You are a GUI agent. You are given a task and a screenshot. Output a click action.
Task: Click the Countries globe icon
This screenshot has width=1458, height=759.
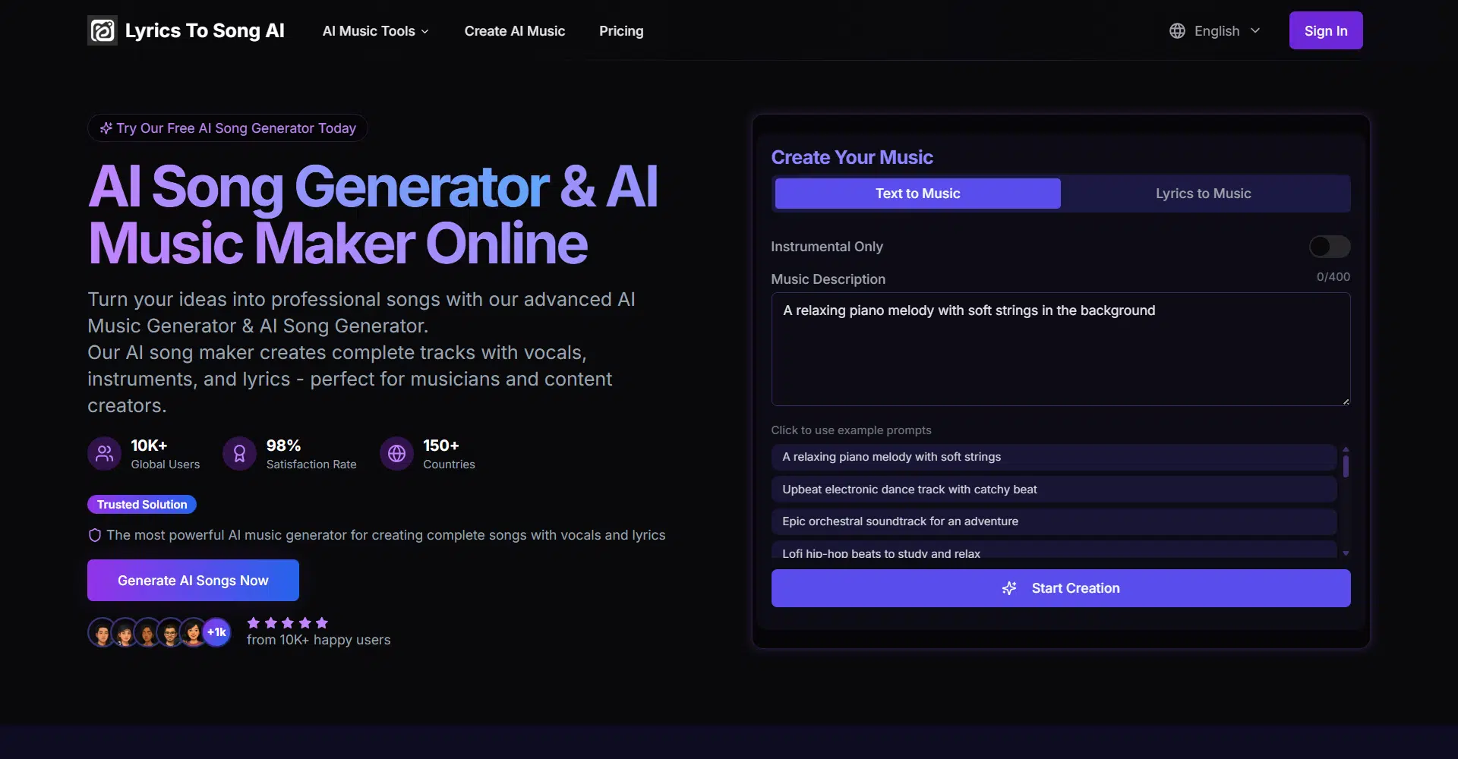396,454
